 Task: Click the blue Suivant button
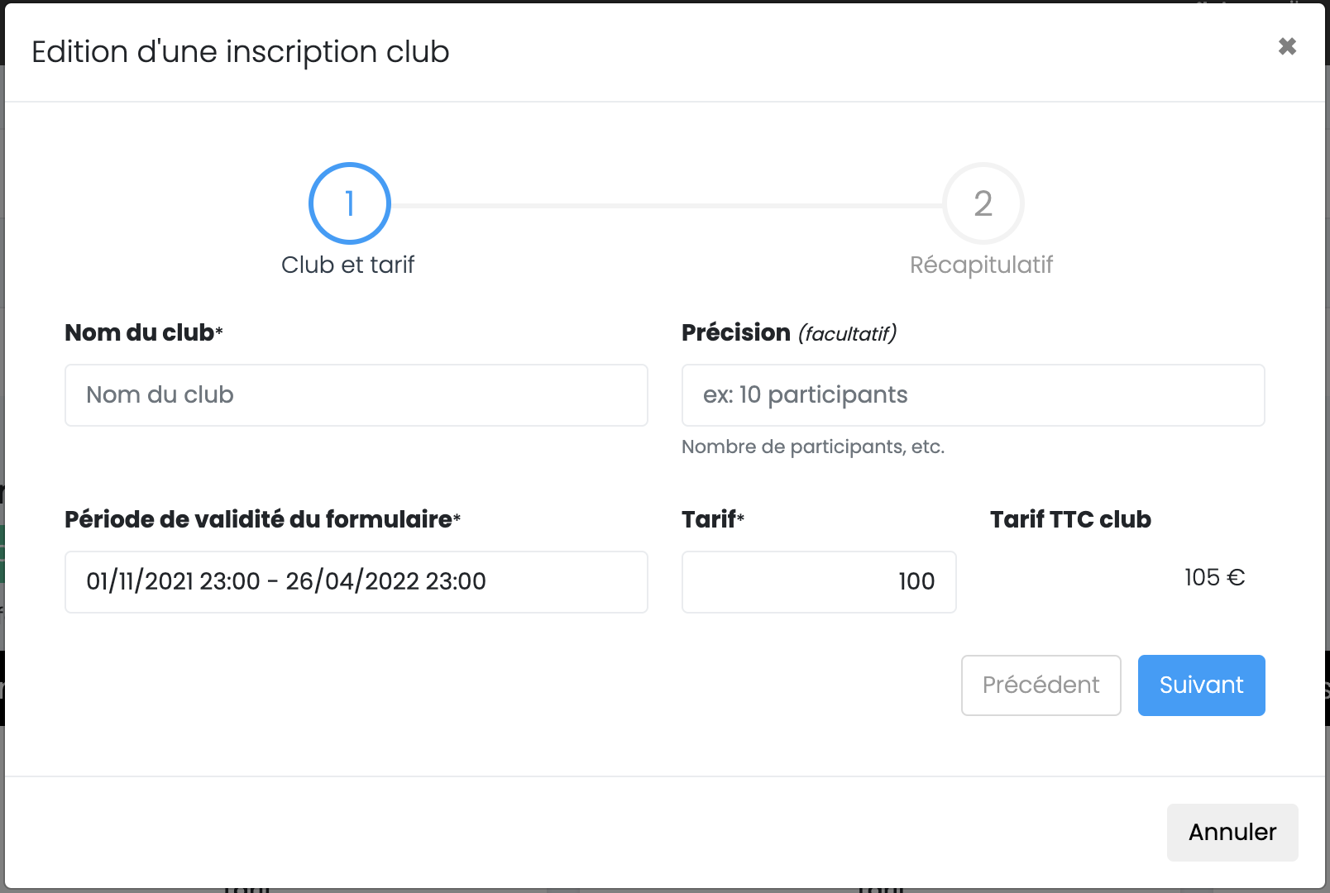(1201, 685)
